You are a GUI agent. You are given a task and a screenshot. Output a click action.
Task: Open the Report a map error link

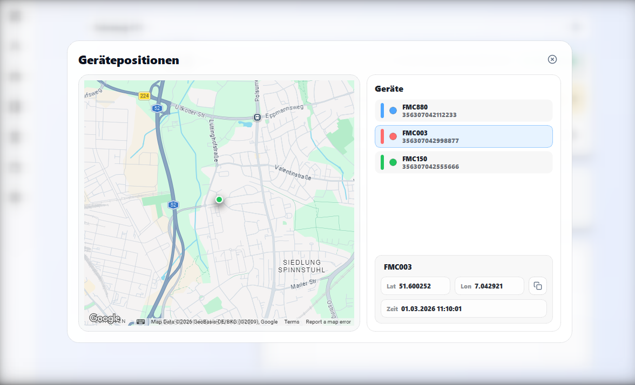(x=328, y=322)
